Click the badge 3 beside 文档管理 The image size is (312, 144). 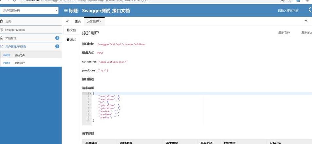pyautogui.click(x=57, y=38)
